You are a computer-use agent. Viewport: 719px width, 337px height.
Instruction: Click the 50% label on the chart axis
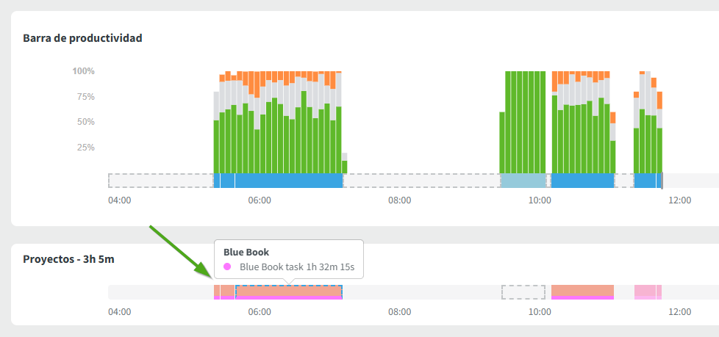coord(86,122)
